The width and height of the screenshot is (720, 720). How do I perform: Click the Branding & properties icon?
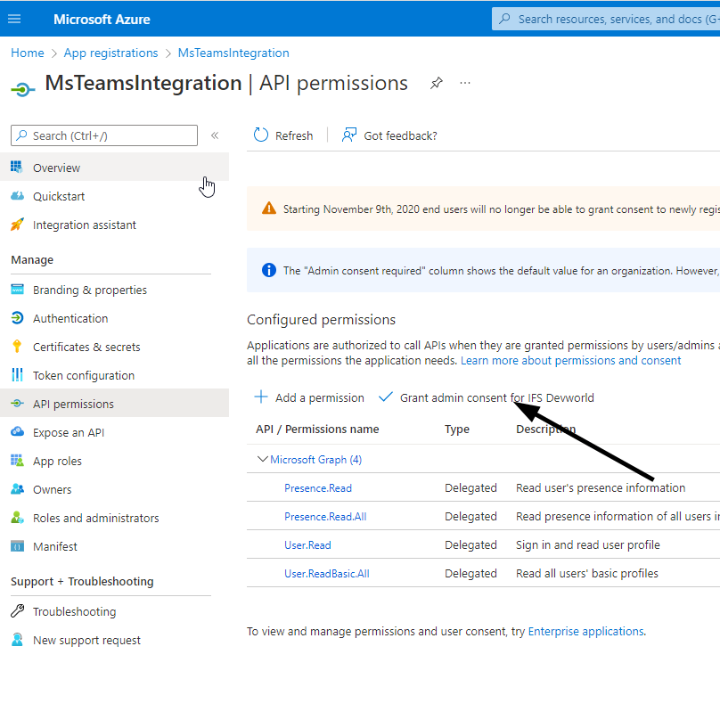[x=19, y=290]
